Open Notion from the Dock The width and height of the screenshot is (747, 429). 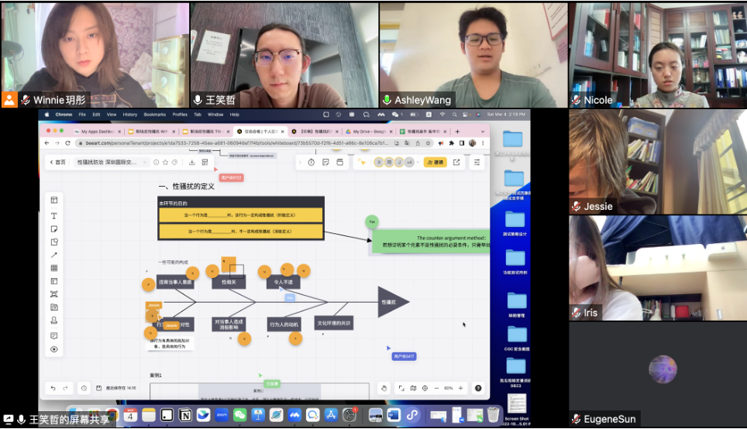tap(185, 415)
